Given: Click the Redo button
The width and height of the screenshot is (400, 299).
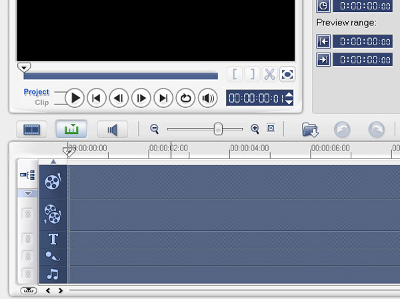Looking at the screenshot, I should click(377, 129).
